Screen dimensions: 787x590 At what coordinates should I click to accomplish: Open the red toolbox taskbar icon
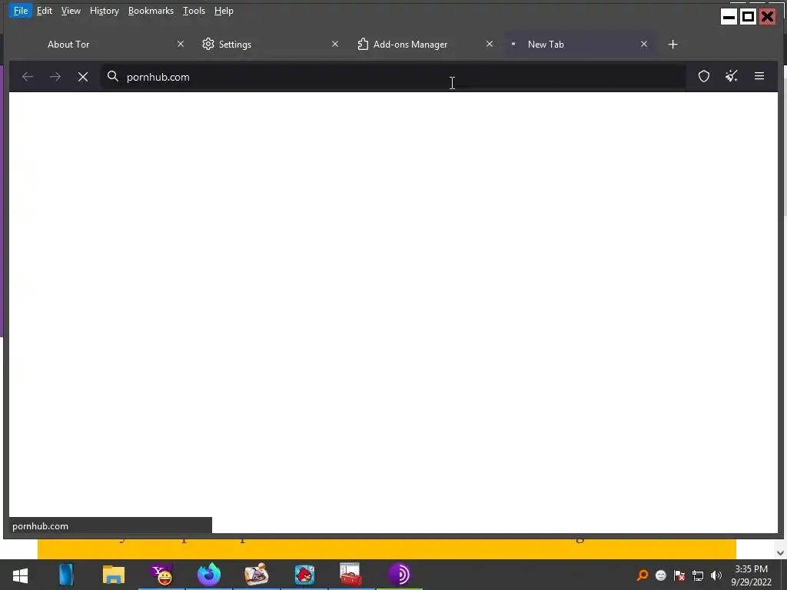350,575
